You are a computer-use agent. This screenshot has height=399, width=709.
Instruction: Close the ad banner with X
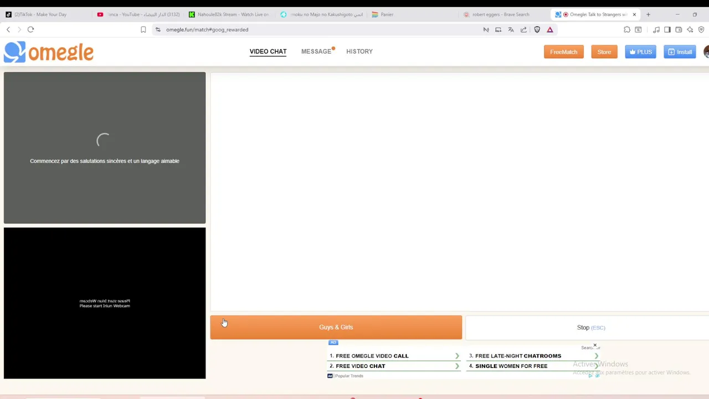[595, 345]
